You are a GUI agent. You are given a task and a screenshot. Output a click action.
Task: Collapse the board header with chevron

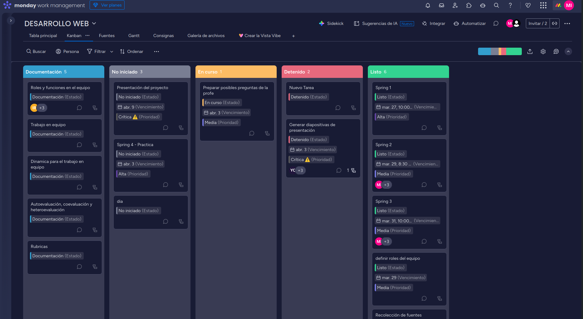[x=568, y=51]
